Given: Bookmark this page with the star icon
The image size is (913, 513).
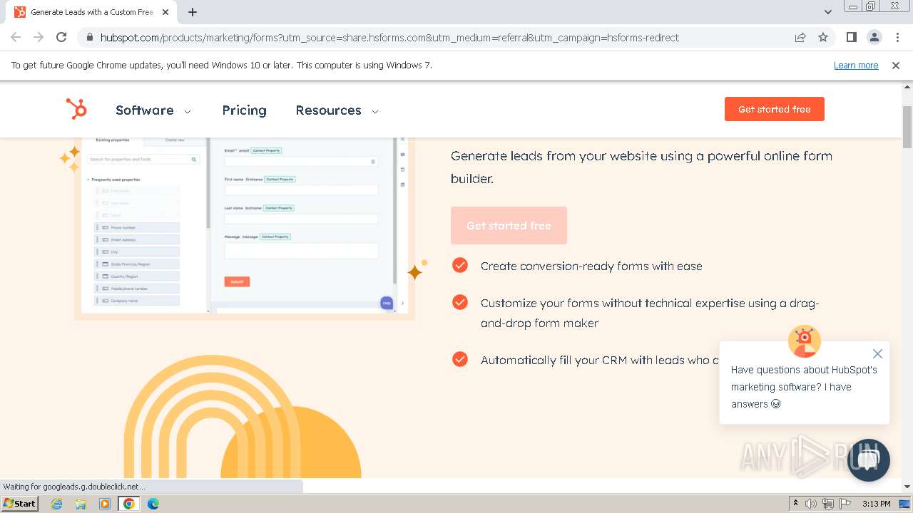Looking at the screenshot, I should coord(823,37).
